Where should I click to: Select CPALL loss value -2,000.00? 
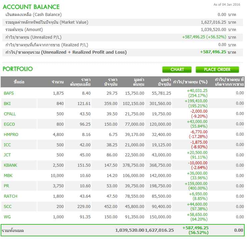pos(199,111)
